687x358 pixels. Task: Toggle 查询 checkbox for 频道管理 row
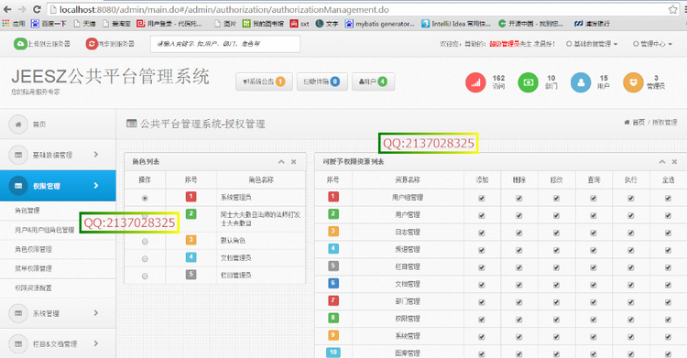coord(594,250)
